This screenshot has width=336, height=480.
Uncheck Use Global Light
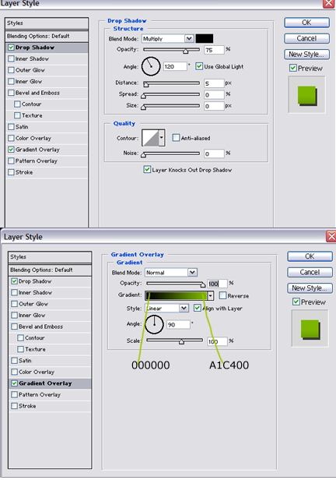tap(199, 66)
